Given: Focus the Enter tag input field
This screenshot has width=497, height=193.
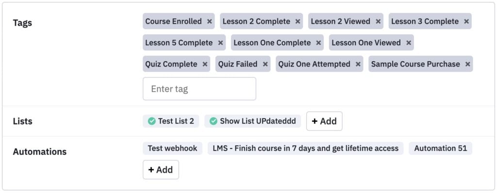Looking at the screenshot, I should coord(199,89).
